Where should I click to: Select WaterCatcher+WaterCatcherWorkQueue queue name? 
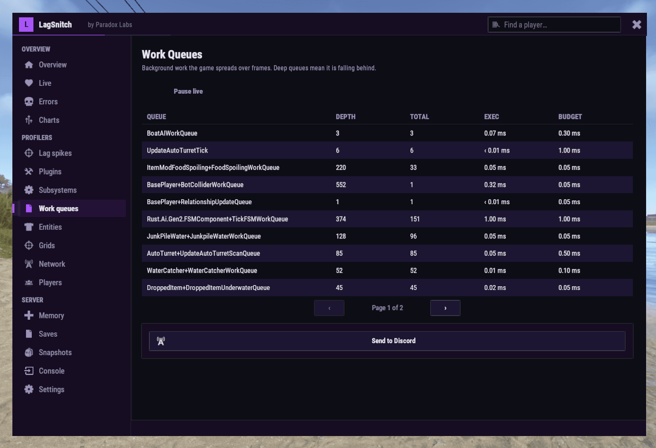coord(202,271)
